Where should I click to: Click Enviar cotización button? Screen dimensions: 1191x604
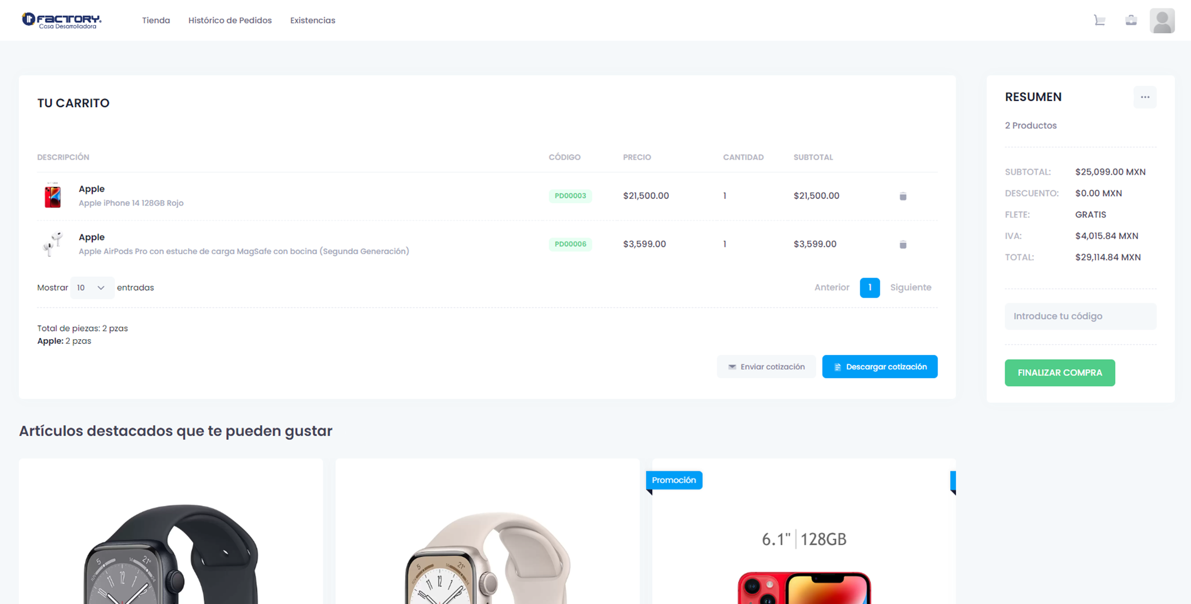coord(766,367)
